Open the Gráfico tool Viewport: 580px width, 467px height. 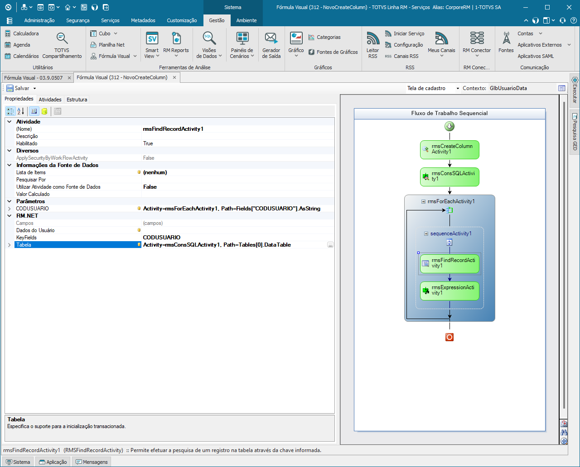pos(296,45)
